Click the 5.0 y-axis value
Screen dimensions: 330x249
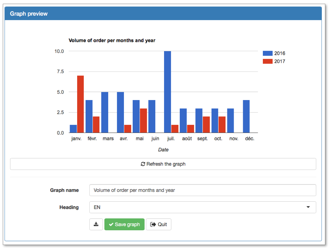coord(60,92)
